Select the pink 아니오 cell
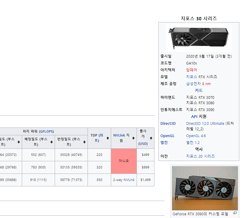 click(124, 161)
